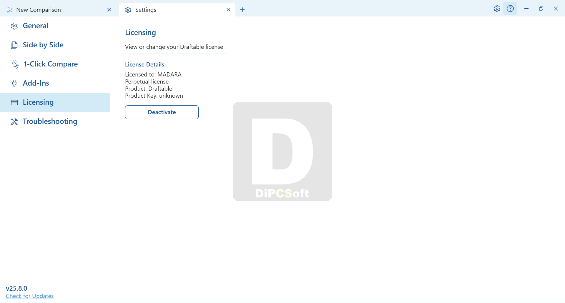Click the 1-Click Compare cursor icon
Screen dimensions: 565x303
click(x=15, y=64)
